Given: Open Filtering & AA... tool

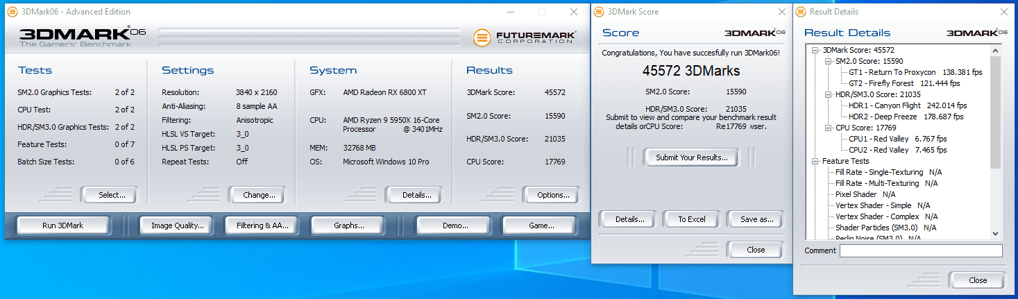Looking at the screenshot, I should pyautogui.click(x=262, y=225).
